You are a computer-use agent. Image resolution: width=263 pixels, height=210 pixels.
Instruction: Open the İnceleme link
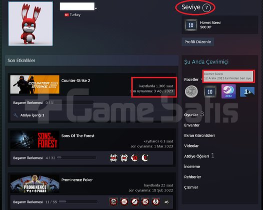192,166
